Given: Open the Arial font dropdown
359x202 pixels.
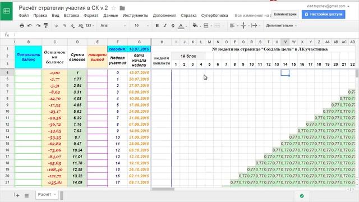Looking at the screenshot, I should [113, 26].
